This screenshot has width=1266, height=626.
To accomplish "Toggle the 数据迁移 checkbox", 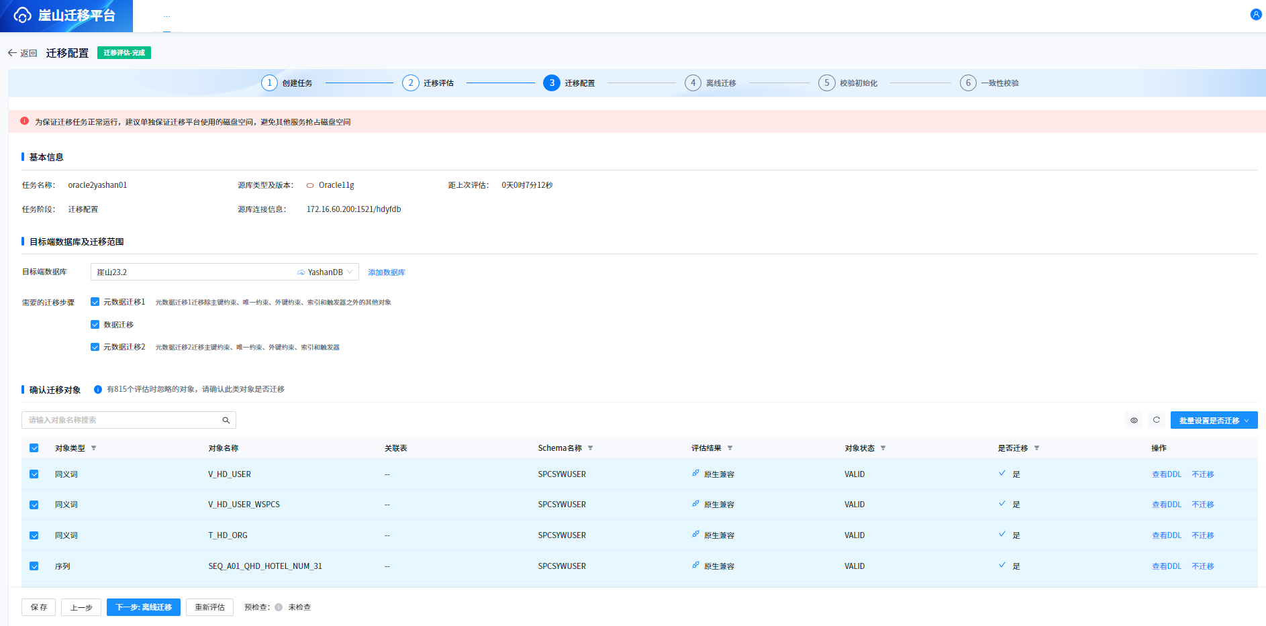I will coord(95,325).
